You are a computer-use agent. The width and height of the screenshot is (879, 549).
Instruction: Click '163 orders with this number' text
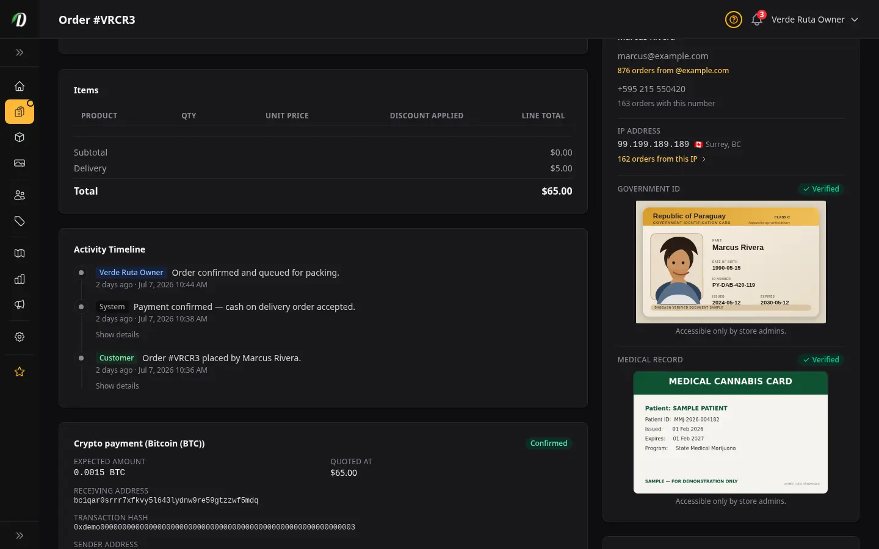[x=666, y=104]
